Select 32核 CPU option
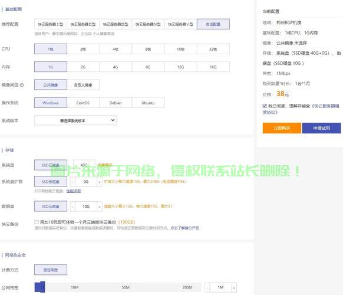 coord(213,49)
